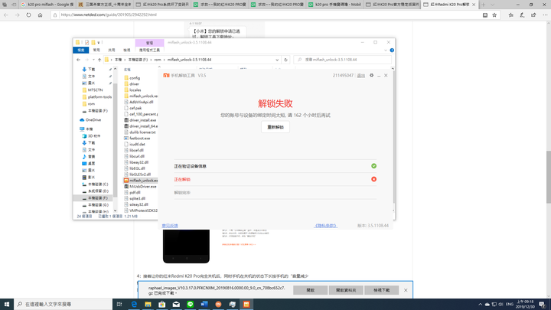
Task: Click the Mi logo in unlock tool
Action: (x=166, y=75)
